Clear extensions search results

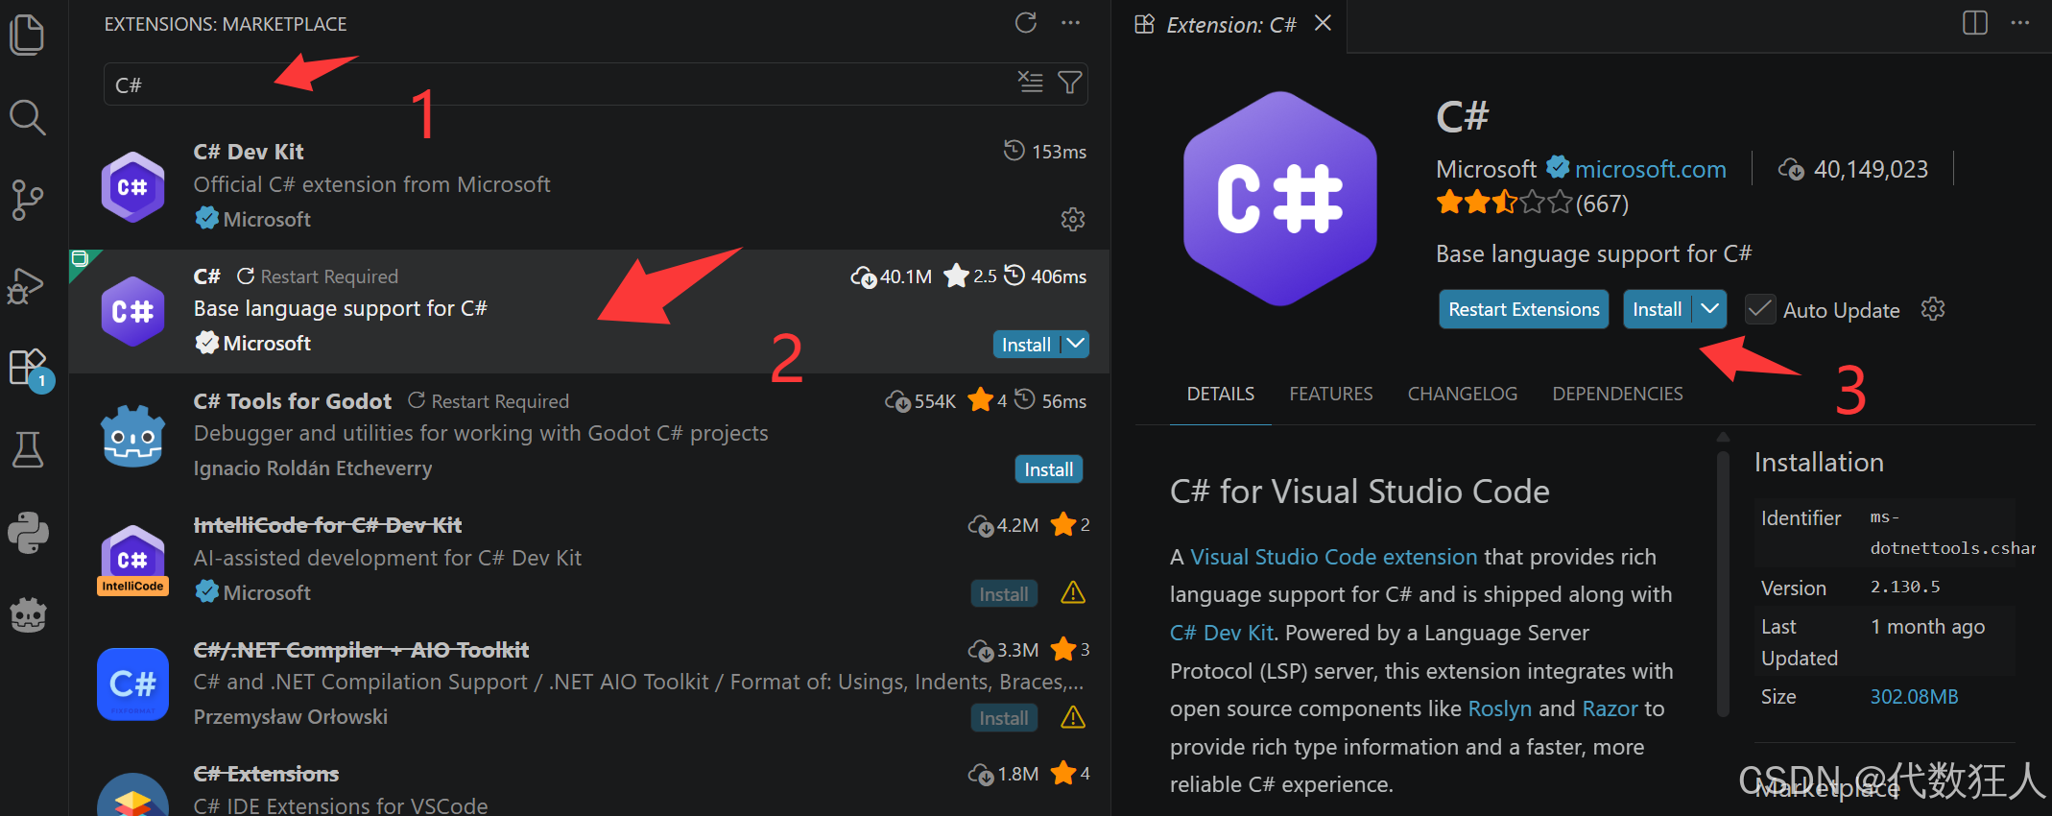pyautogui.click(x=1030, y=83)
